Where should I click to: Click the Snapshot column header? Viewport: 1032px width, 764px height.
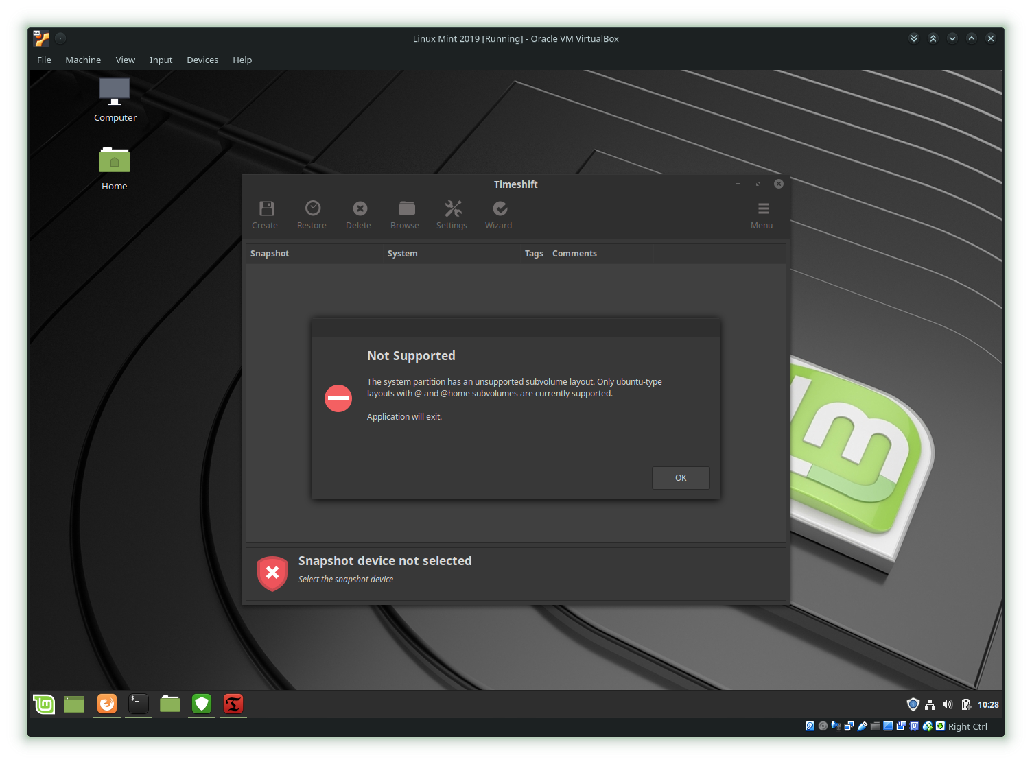point(270,253)
